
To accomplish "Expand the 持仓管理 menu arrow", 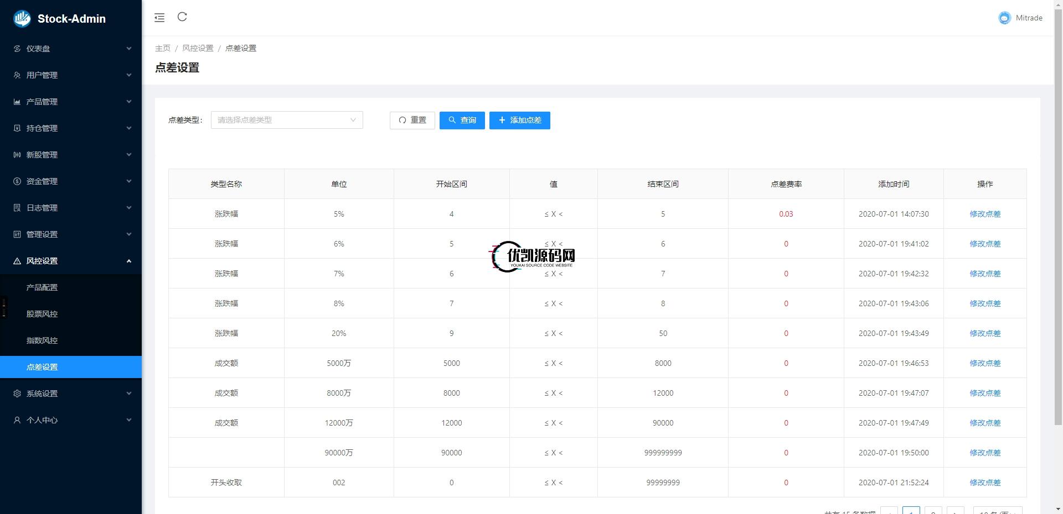I will (129, 128).
